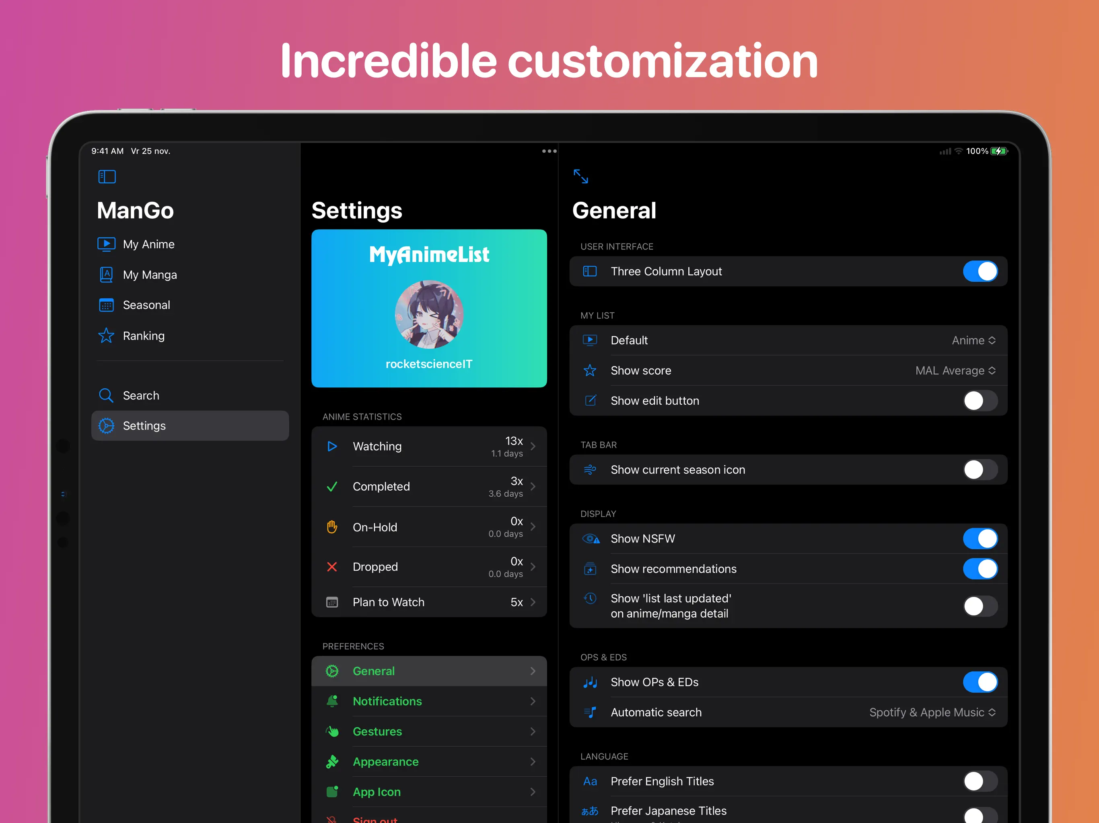Viewport: 1099px width, 823px height.
Task: Click the sidebar toggle icon above ManGo
Action: coord(107,177)
